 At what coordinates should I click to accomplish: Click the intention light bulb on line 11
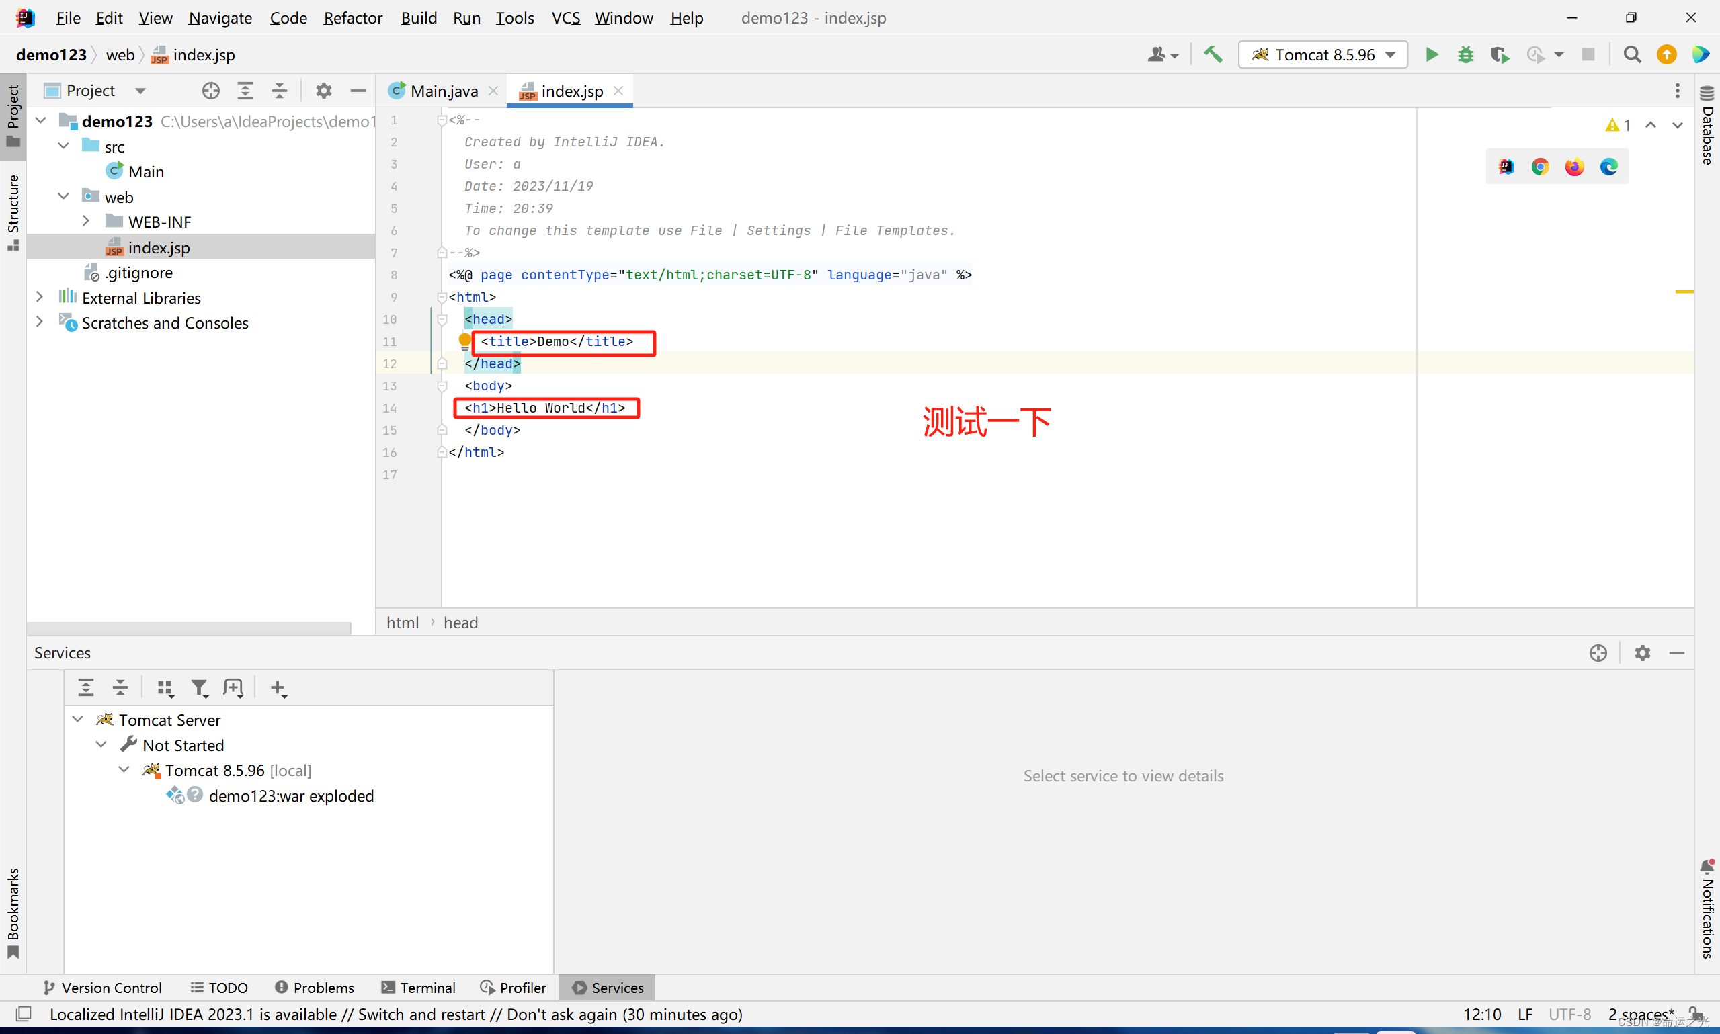pyautogui.click(x=465, y=341)
